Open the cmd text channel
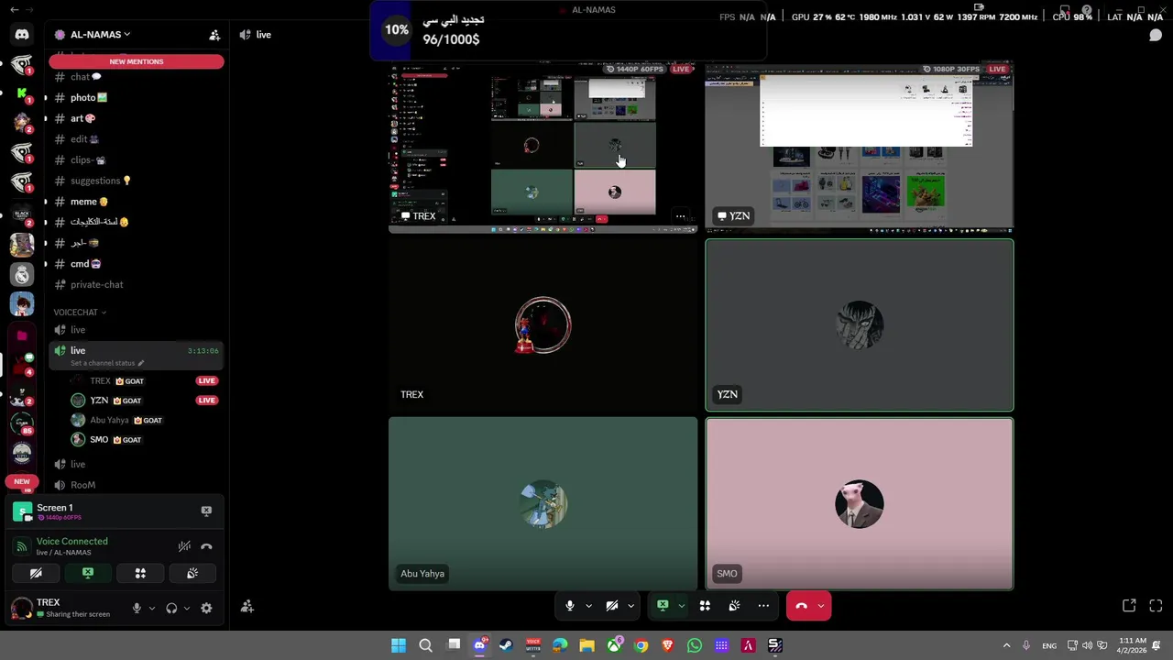1173x660 pixels. pos(137,264)
